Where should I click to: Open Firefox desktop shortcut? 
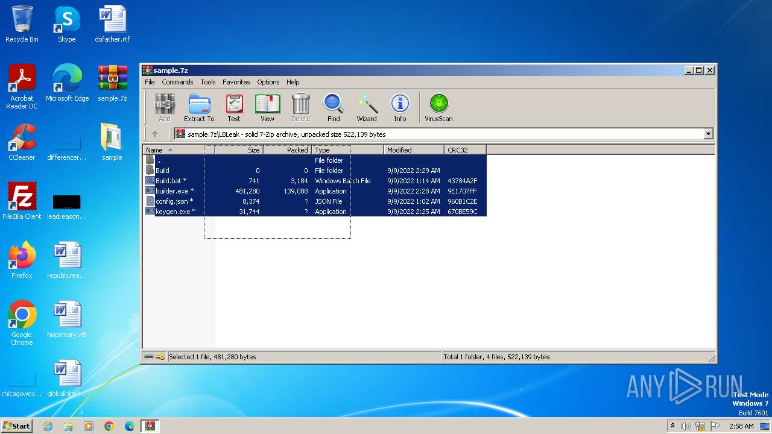22,260
